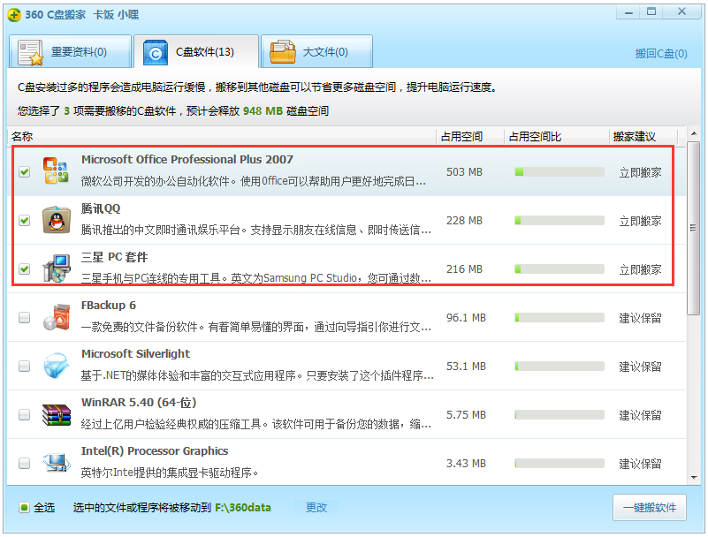This screenshot has width=708, height=537.
Task: Click the blue C盘软件 tab icon
Action: point(156,53)
